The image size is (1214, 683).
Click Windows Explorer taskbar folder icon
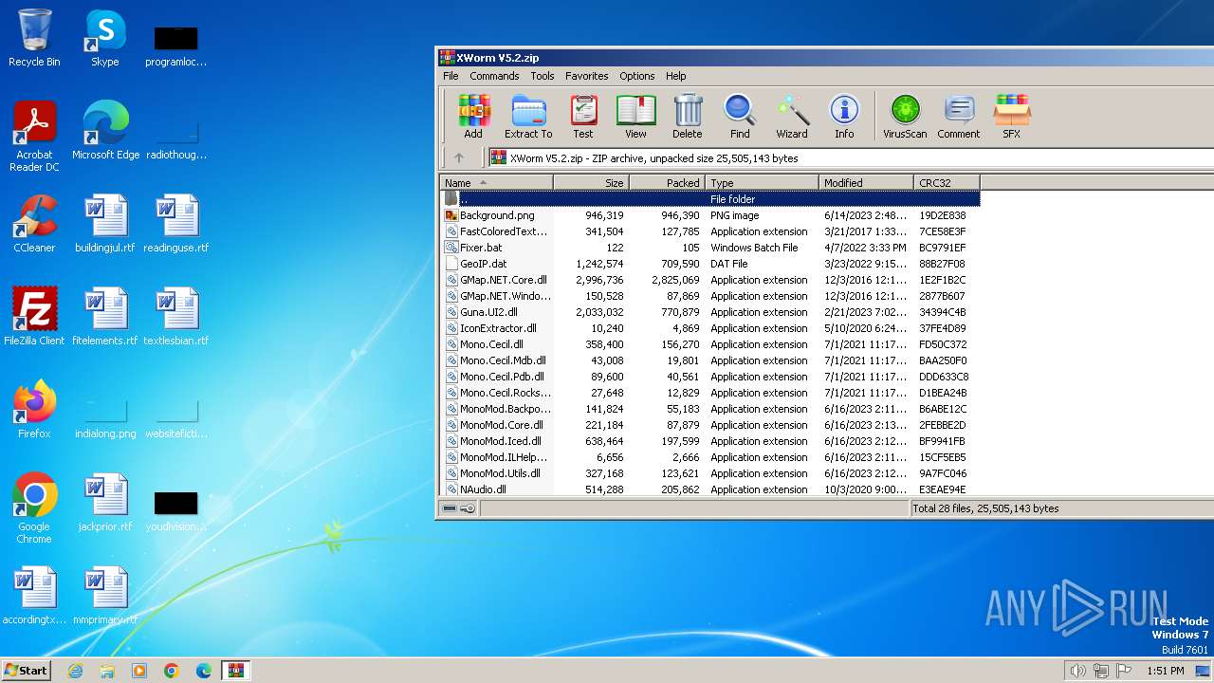point(107,671)
